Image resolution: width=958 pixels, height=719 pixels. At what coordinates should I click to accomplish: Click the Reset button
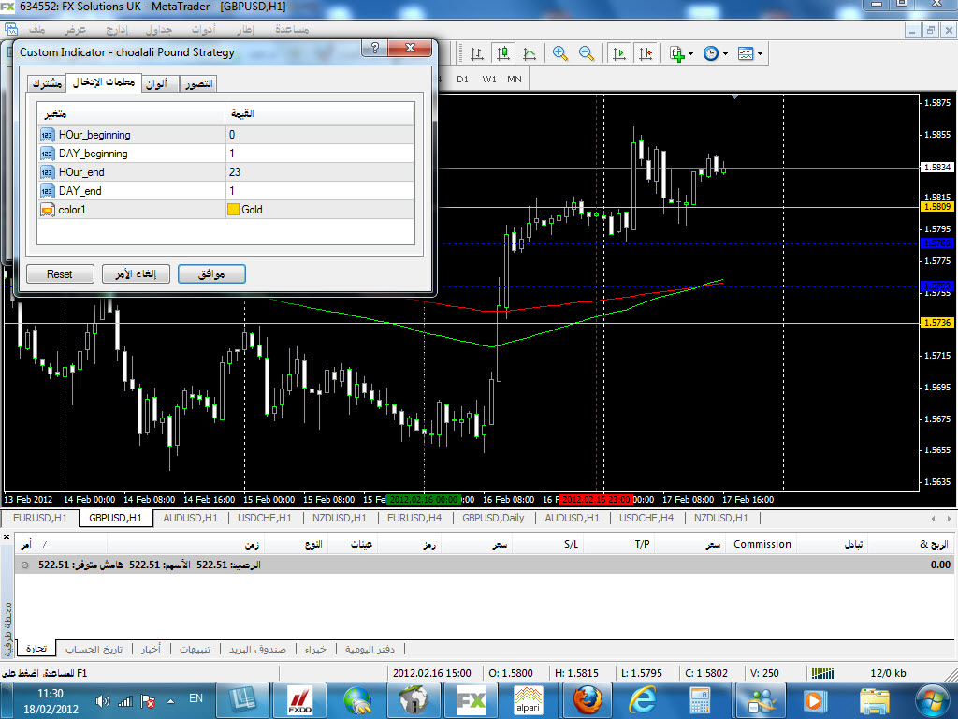(60, 274)
